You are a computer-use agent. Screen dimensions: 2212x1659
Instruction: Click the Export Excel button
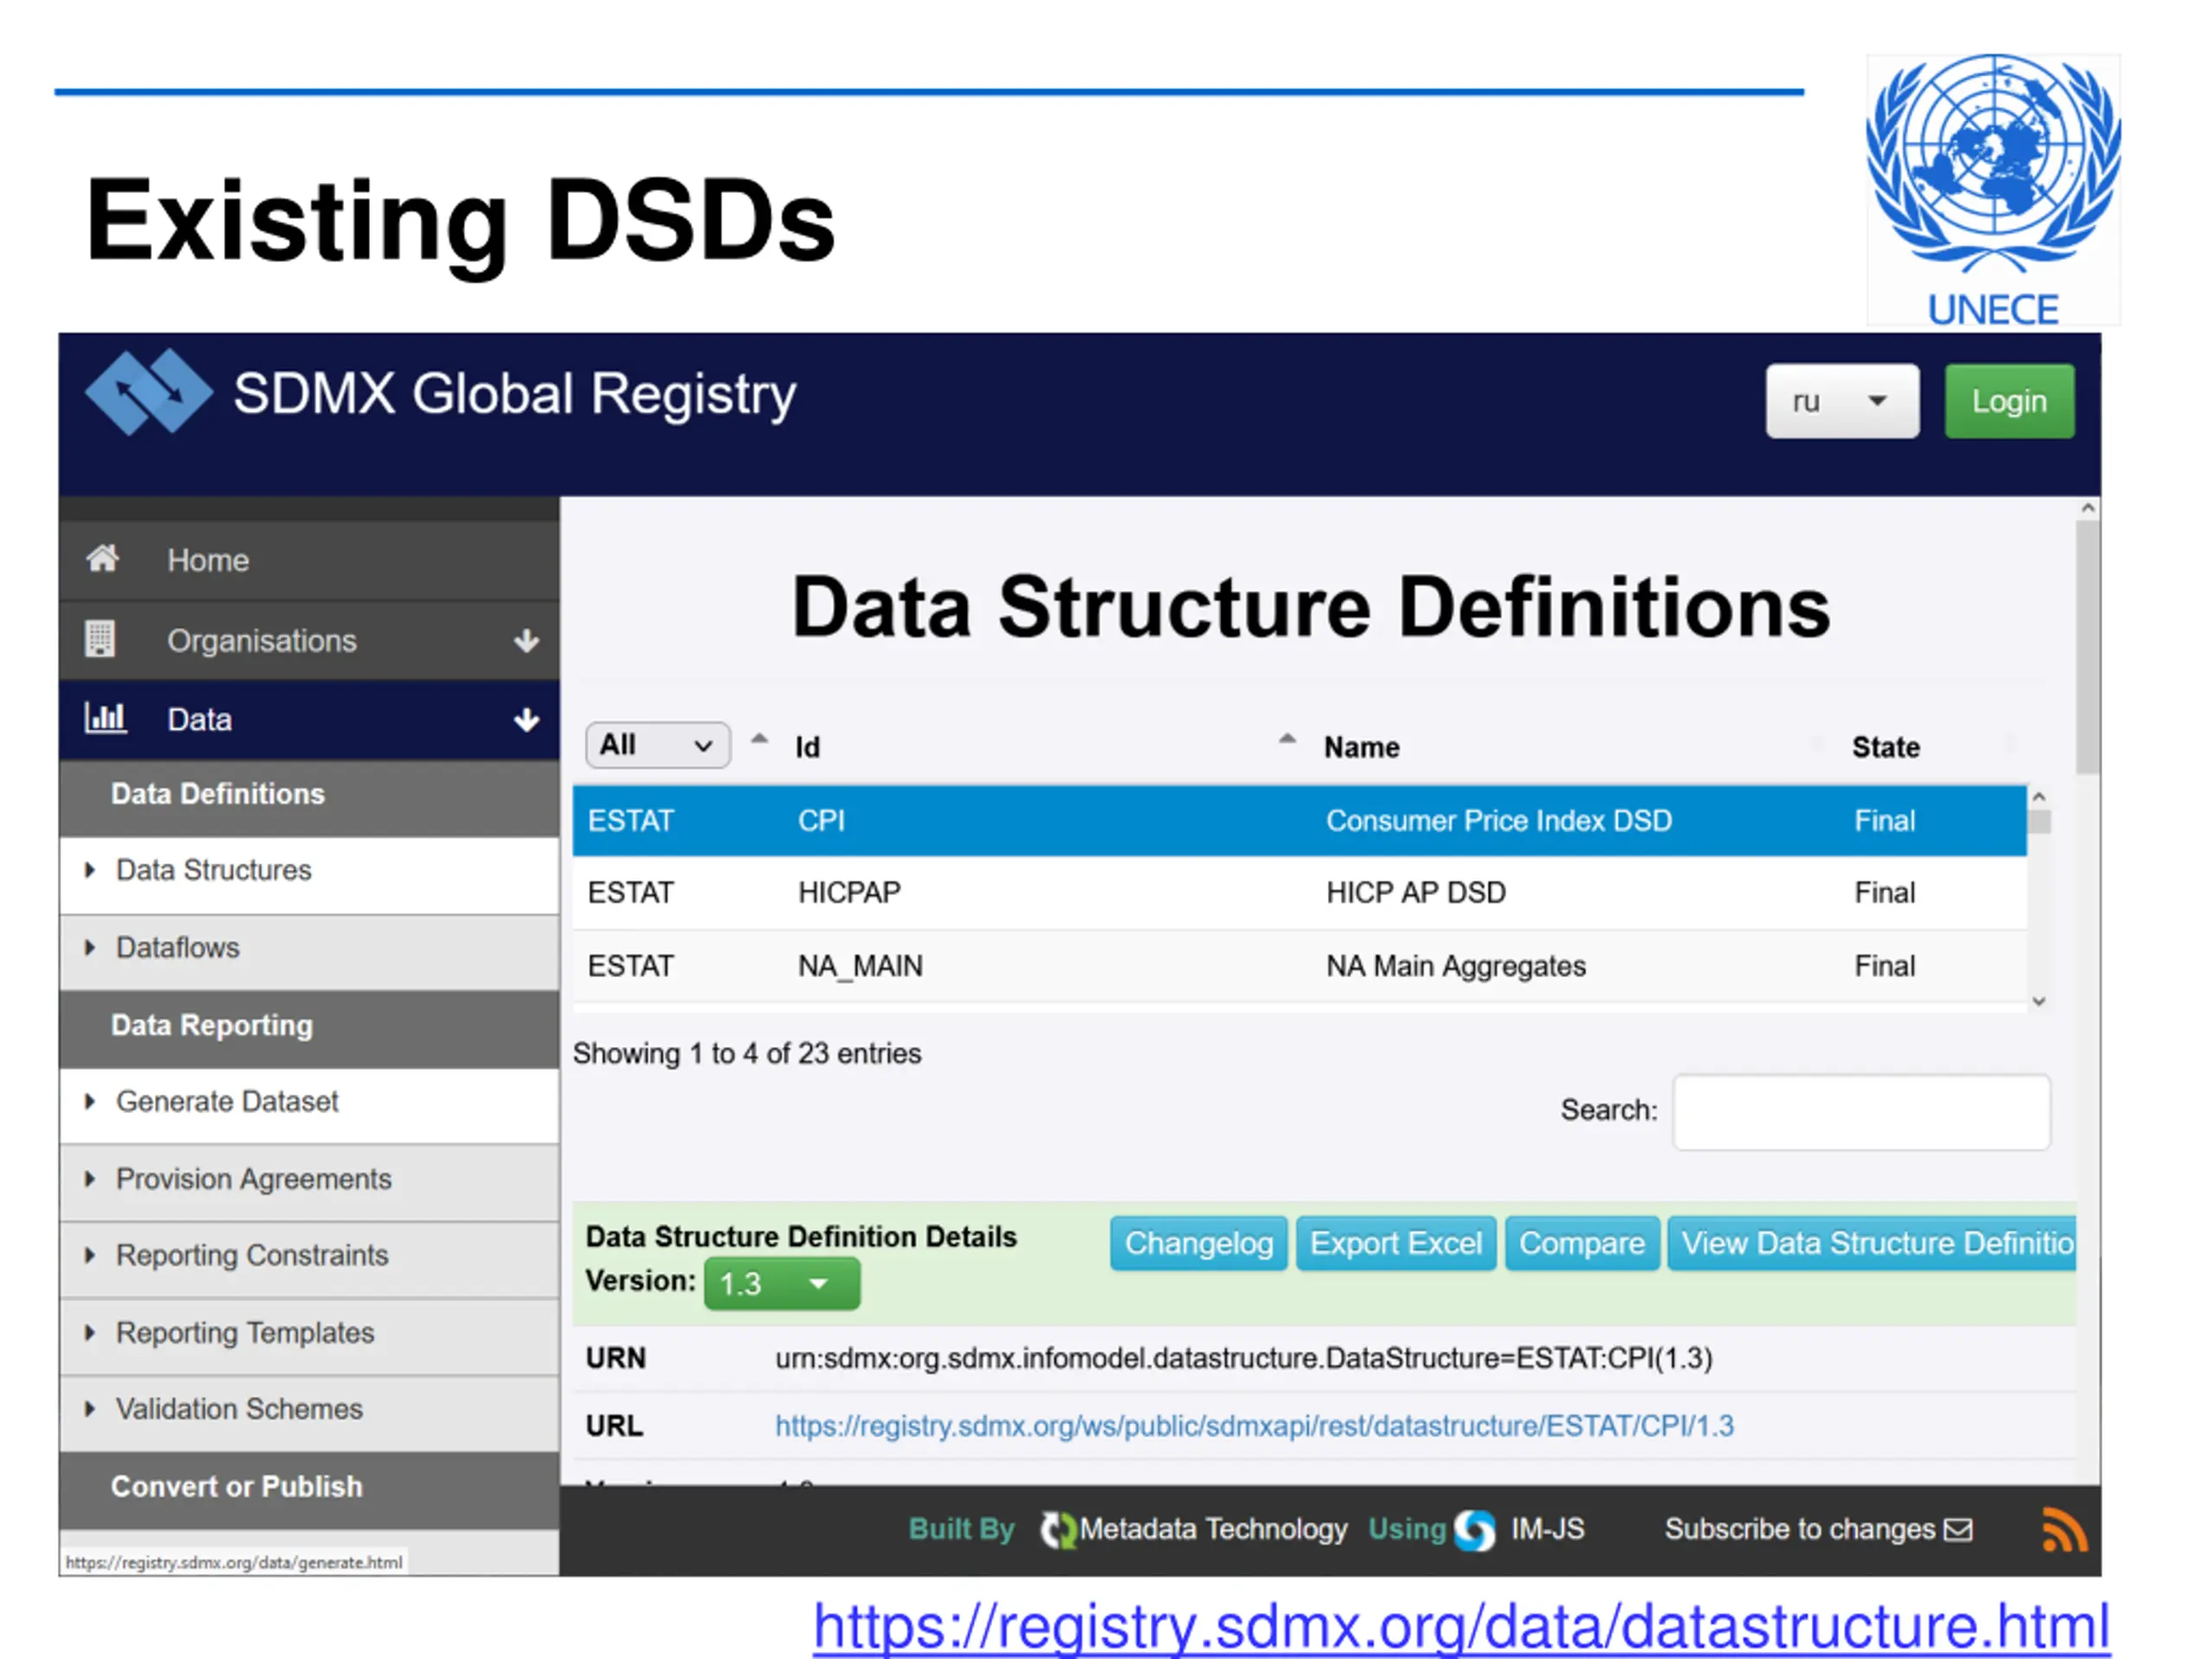pos(1396,1243)
